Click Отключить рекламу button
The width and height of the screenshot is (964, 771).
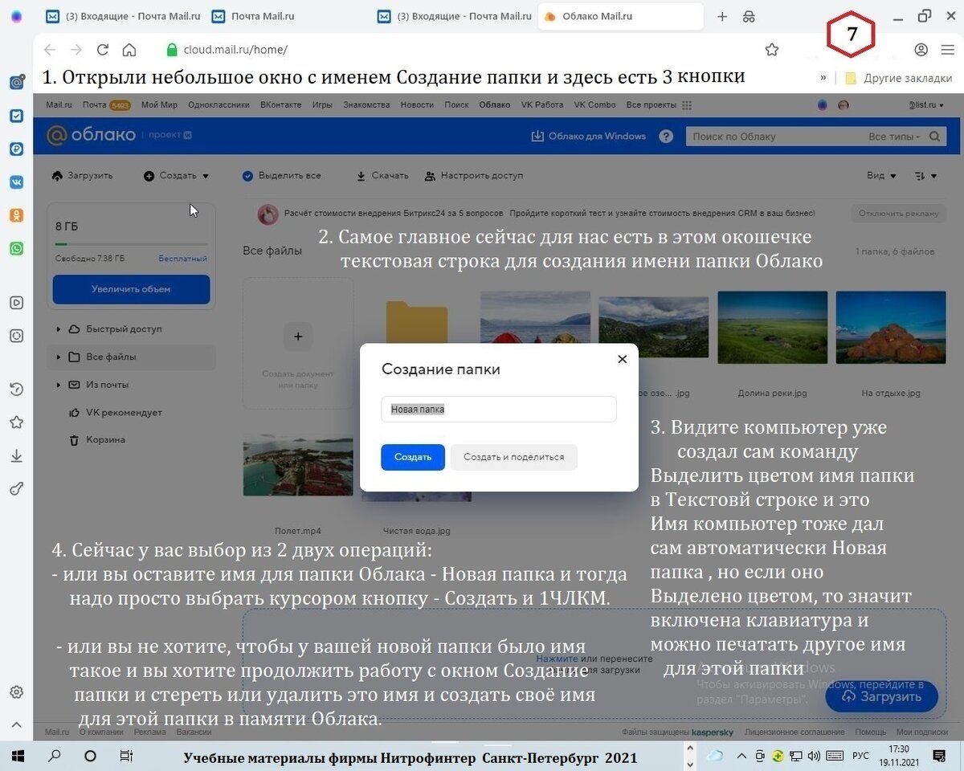(898, 214)
